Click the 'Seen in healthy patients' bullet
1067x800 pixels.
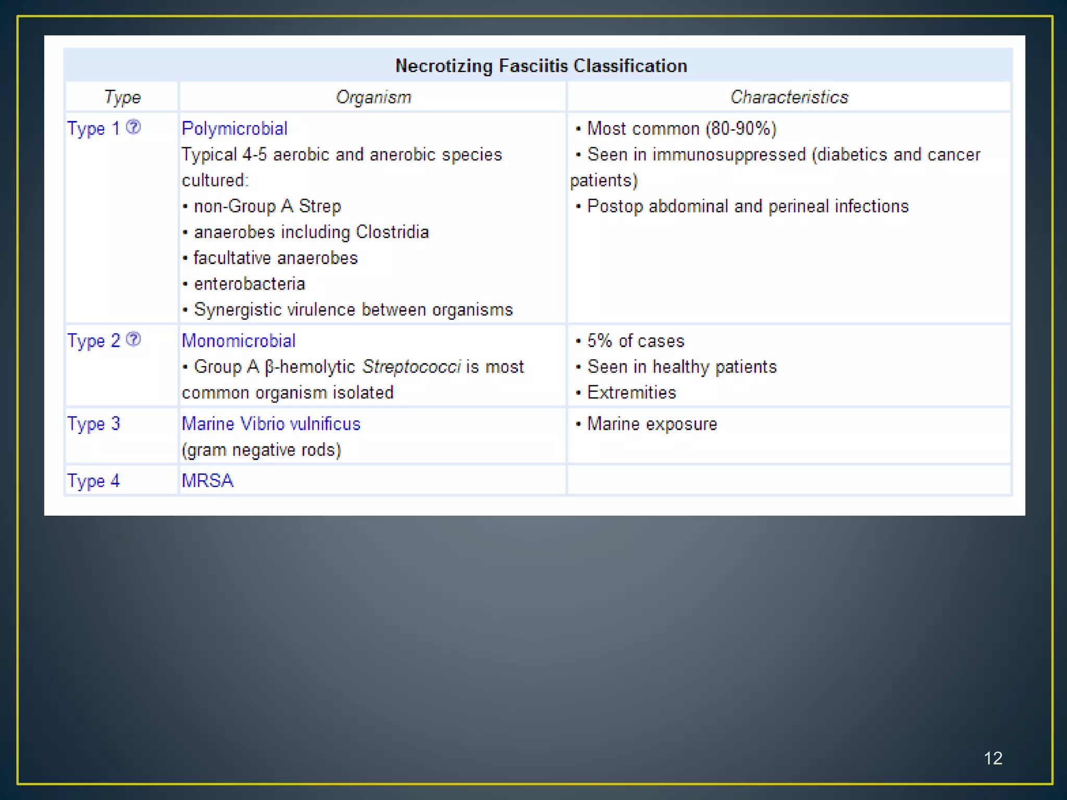(681, 367)
